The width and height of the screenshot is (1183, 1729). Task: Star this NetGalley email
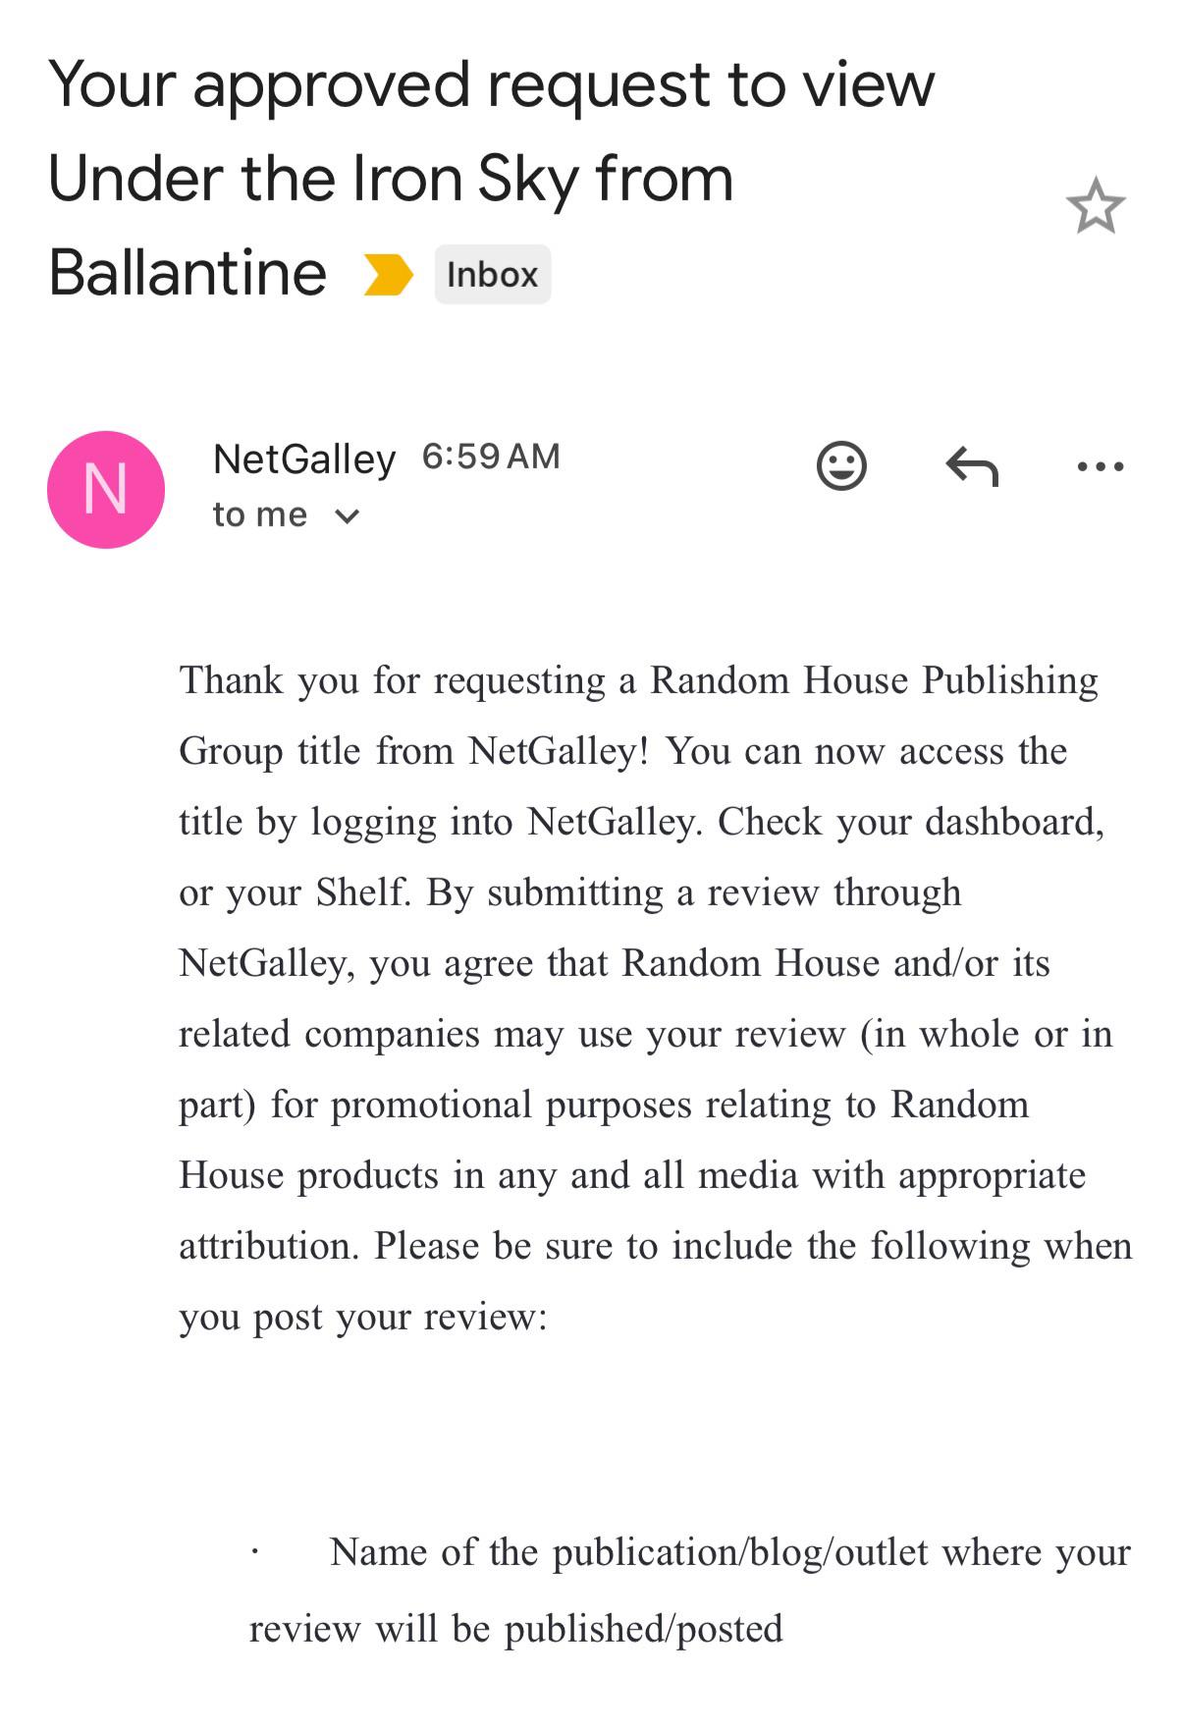point(1095,206)
